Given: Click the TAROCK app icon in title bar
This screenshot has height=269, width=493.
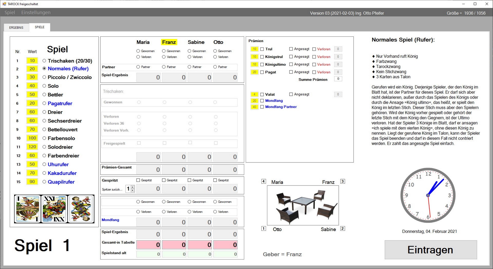Looking at the screenshot, I should tap(4, 4).
